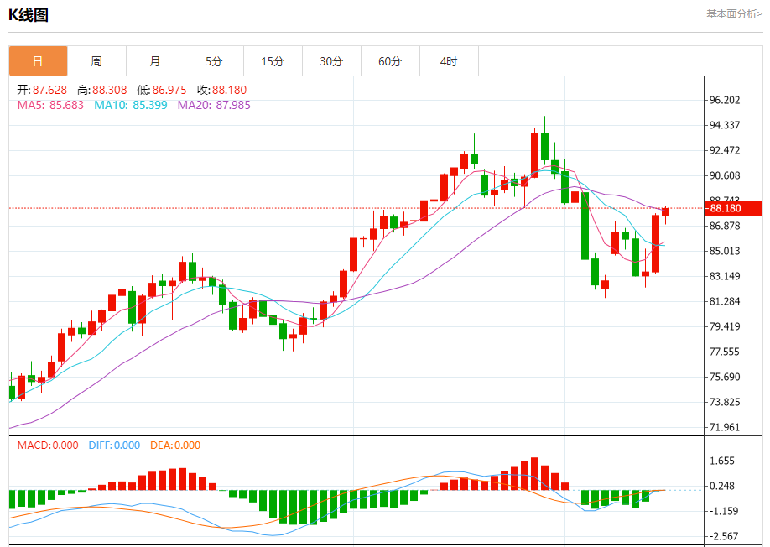The height and width of the screenshot is (547, 770).
Task: Click the MACD value label
Action: (48, 445)
